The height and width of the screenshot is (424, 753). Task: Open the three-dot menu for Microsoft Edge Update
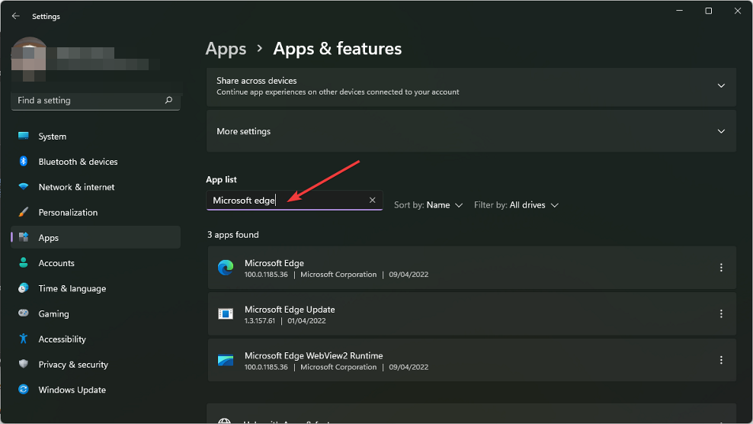721,314
